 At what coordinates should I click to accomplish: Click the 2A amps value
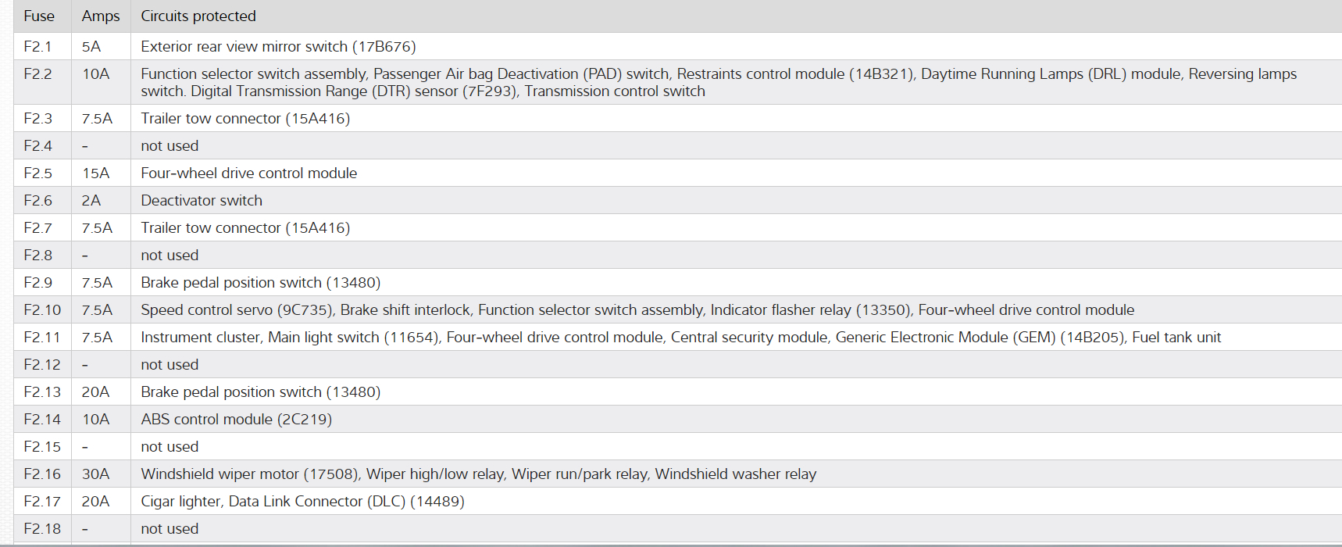coord(91,201)
